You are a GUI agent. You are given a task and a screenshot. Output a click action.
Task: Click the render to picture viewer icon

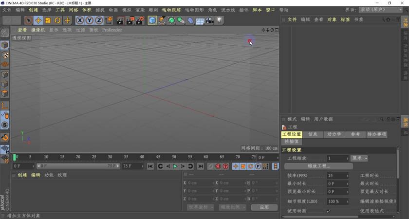tap(130, 20)
